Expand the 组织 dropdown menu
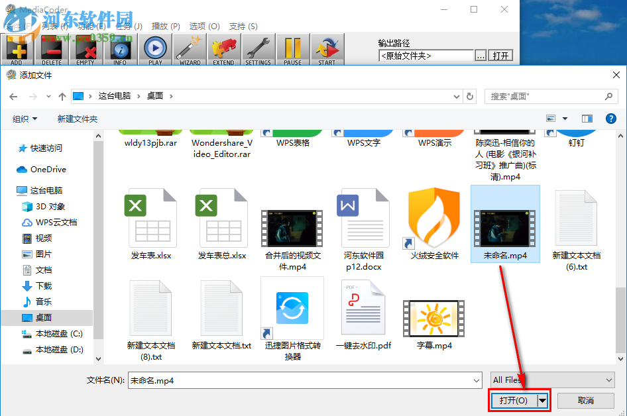 click(25, 119)
